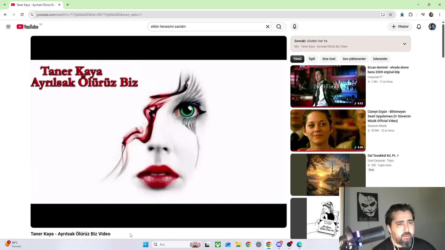Click the Taner Kaya video player
This screenshot has width=445, height=250.
pos(159,132)
